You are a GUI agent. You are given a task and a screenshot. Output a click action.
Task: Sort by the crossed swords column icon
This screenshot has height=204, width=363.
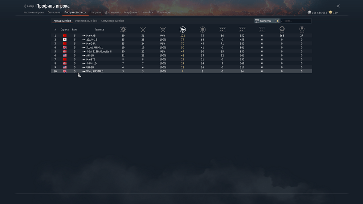143,29
